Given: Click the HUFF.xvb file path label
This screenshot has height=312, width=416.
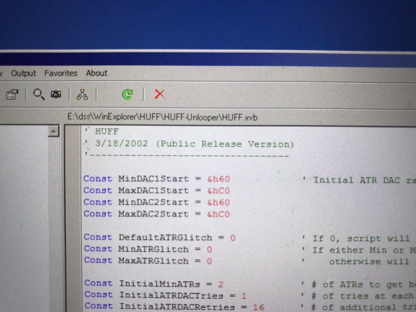Looking at the screenshot, I should 162,117.
